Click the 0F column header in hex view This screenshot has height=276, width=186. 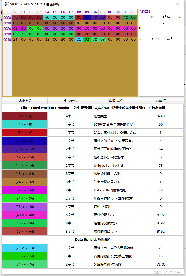coord(133,12)
